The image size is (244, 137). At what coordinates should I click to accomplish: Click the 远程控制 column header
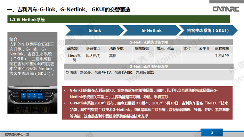(x=223, y=49)
